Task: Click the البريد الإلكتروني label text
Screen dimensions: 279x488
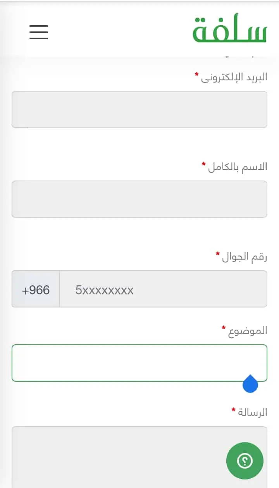Action: [234, 77]
